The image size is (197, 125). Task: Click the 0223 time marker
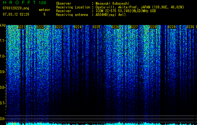(59, 27)
